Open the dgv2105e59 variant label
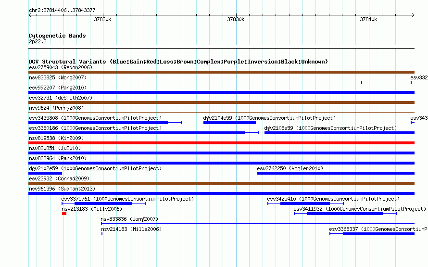This screenshot has width=428, height=267. pyautogui.click(x=330, y=128)
